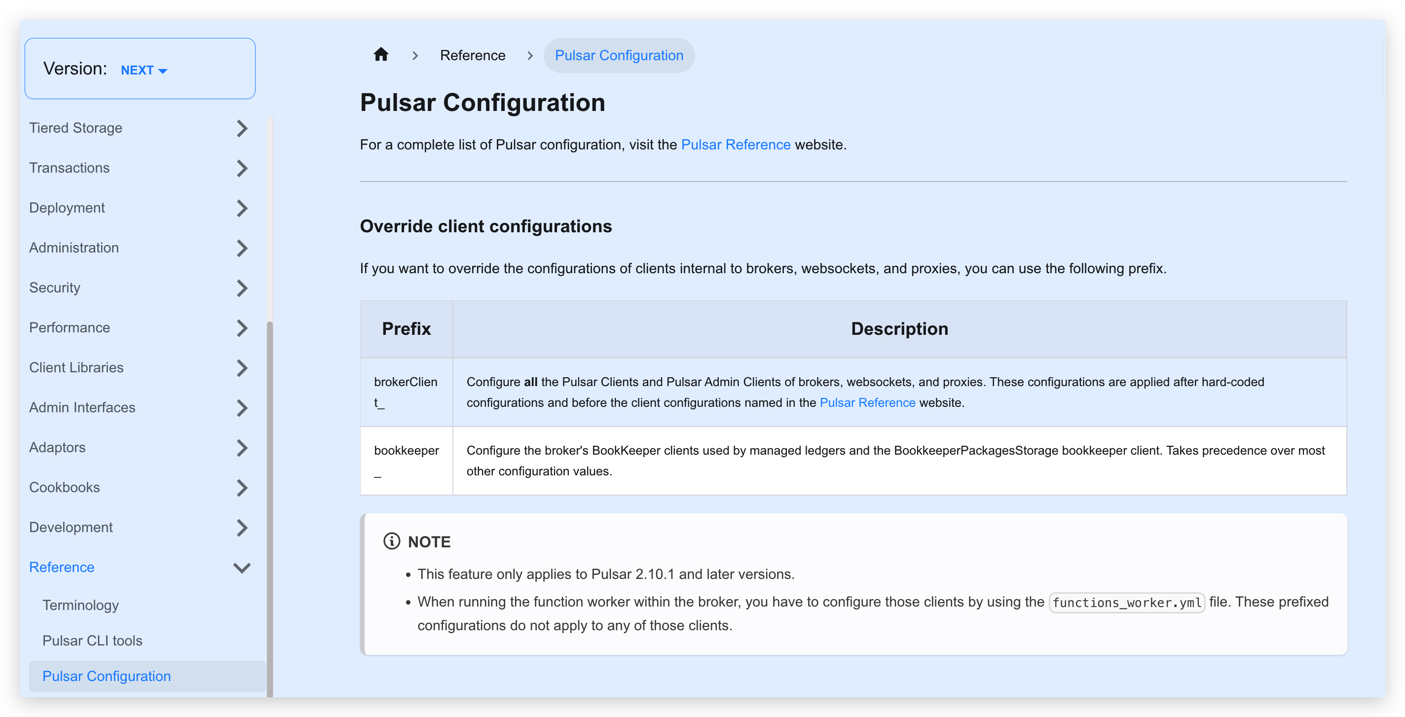This screenshot has height=717, width=1405.
Task: Expand the Tiered Storage chevron
Action: (x=242, y=128)
